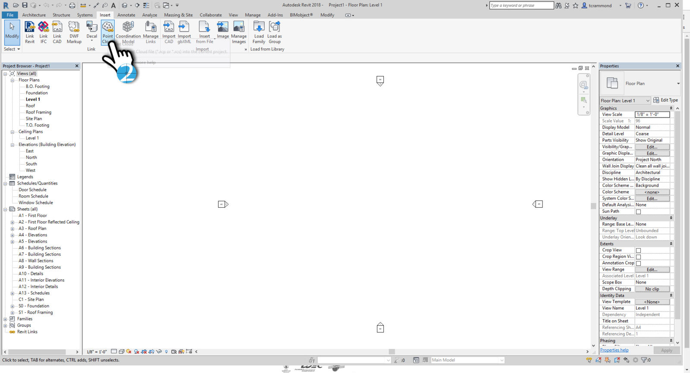
Task: Click the view scale 1/8" = 1'-0" in view bar
Action: pyautogui.click(x=97, y=352)
